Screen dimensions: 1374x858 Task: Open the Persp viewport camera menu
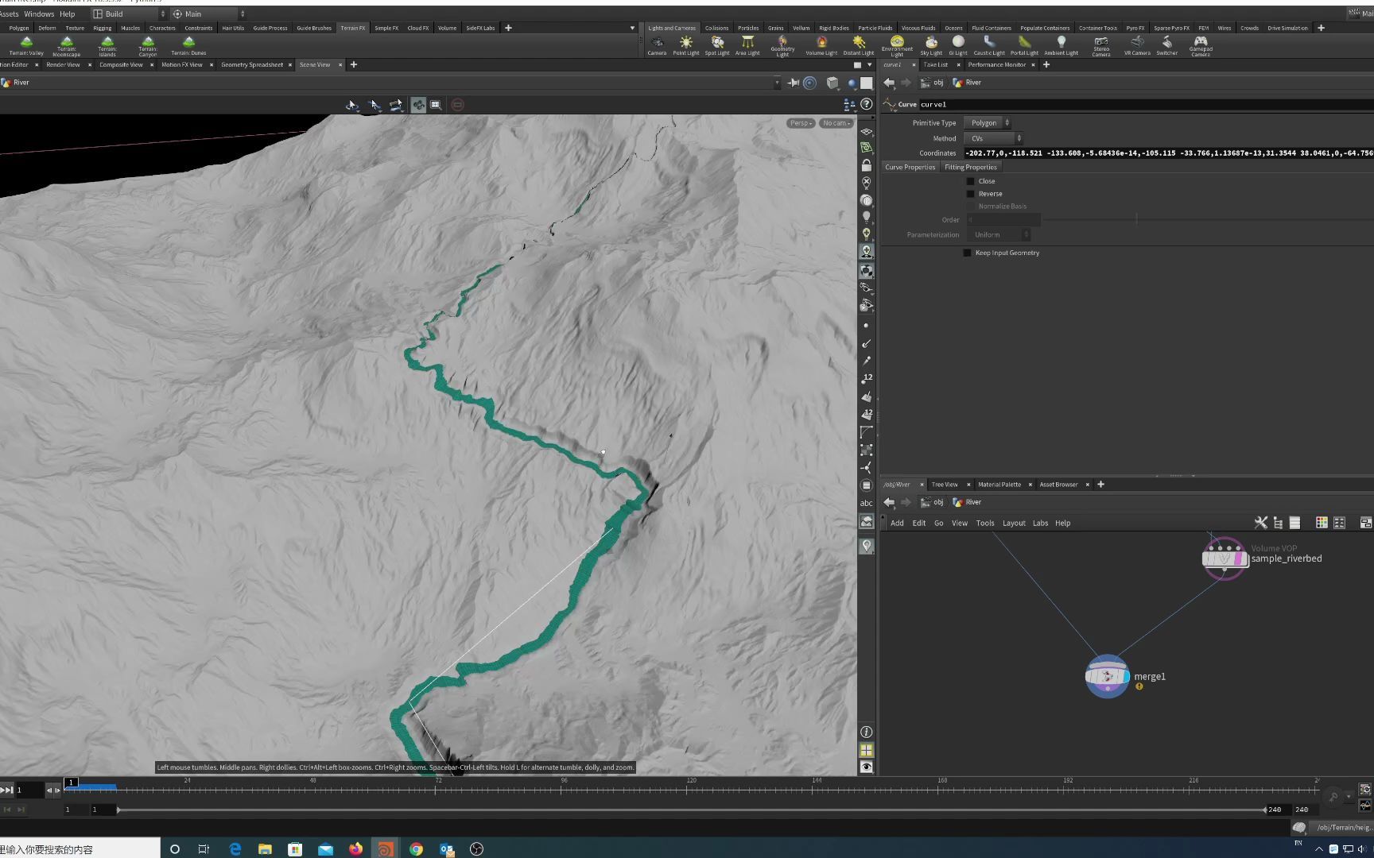click(x=800, y=123)
